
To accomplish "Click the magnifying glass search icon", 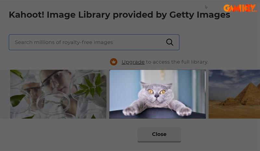I will tap(170, 42).
